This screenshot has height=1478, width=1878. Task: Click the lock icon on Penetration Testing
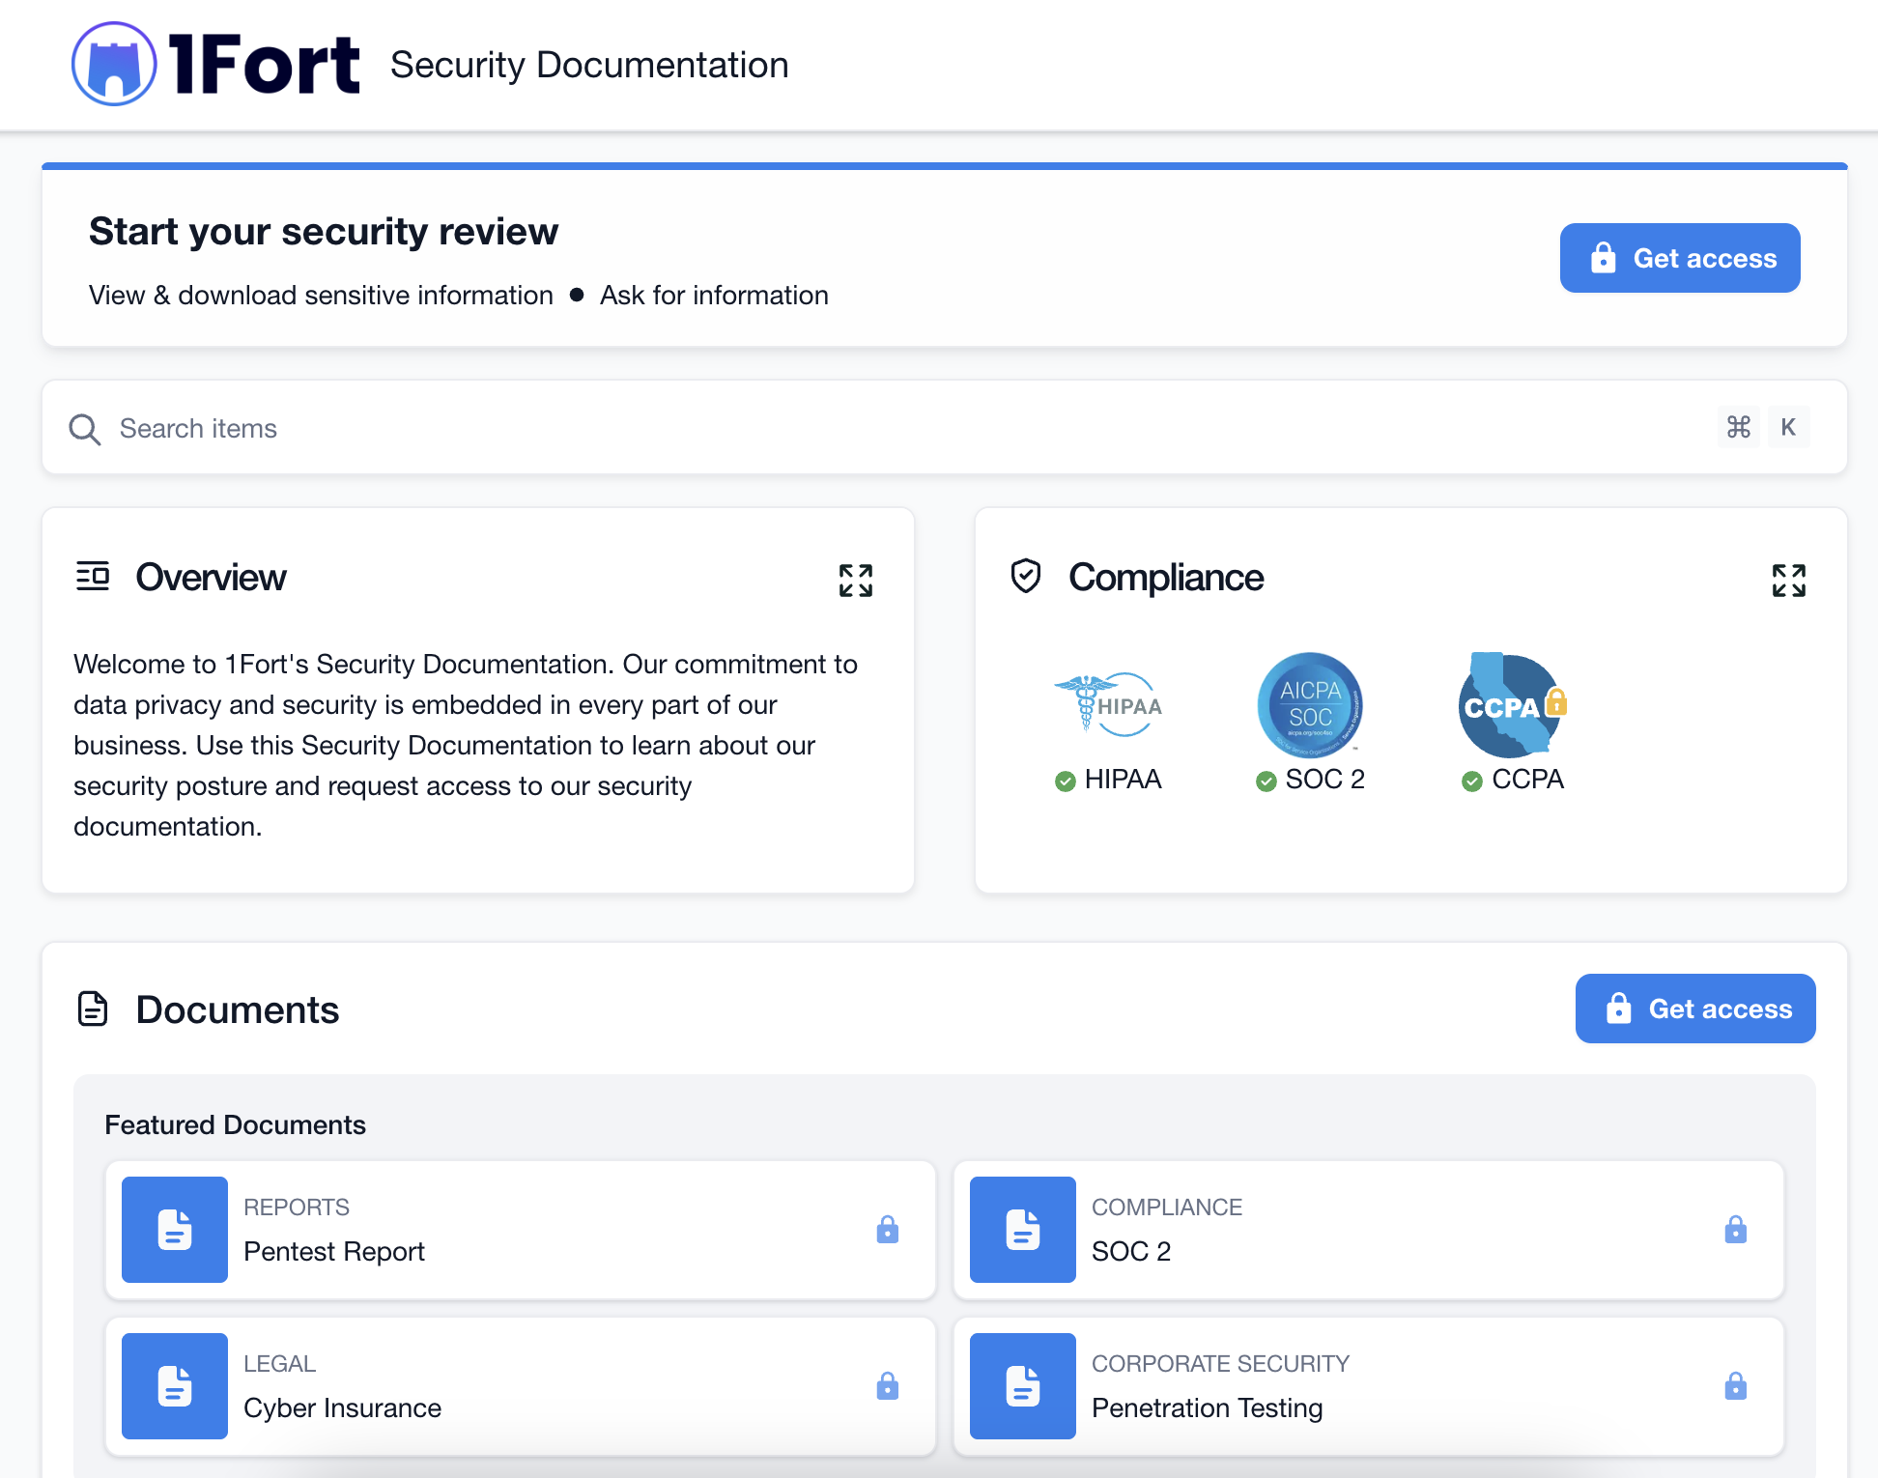point(1736,1386)
